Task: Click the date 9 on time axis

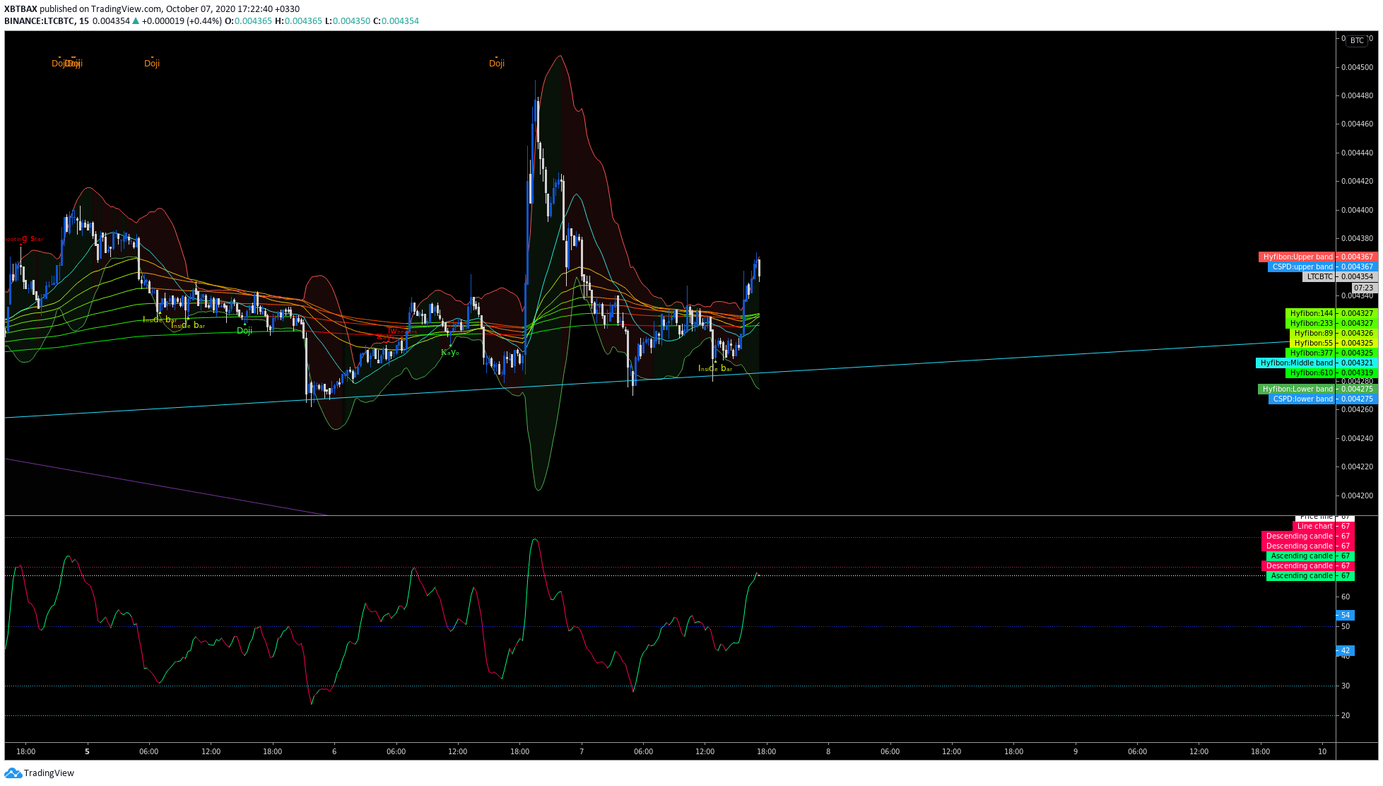Action: click(x=1076, y=751)
